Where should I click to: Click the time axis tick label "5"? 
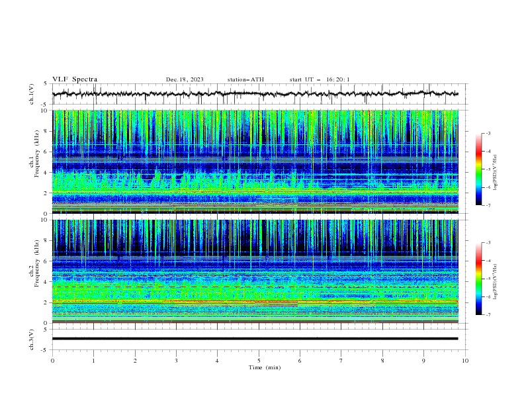pyautogui.click(x=259, y=361)
